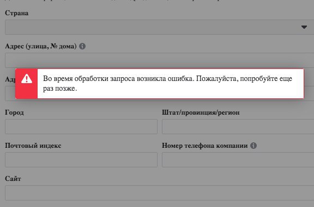314x207 pixels.
Task: Click the Почтовый индекс label
Action: click(33, 146)
